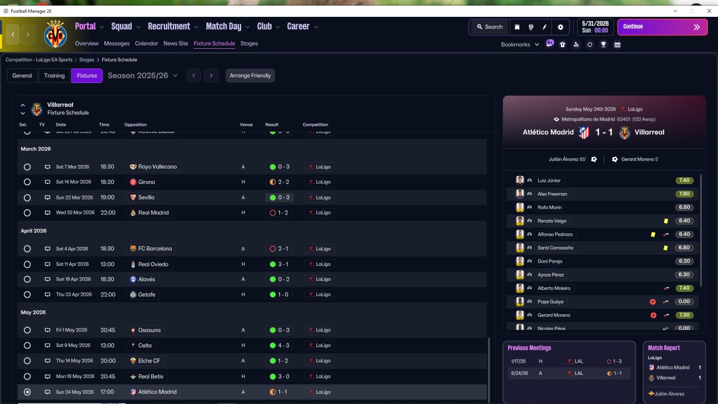Select the Getafe fixture radio button
Image resolution: width=718 pixels, height=404 pixels.
pos(27,295)
